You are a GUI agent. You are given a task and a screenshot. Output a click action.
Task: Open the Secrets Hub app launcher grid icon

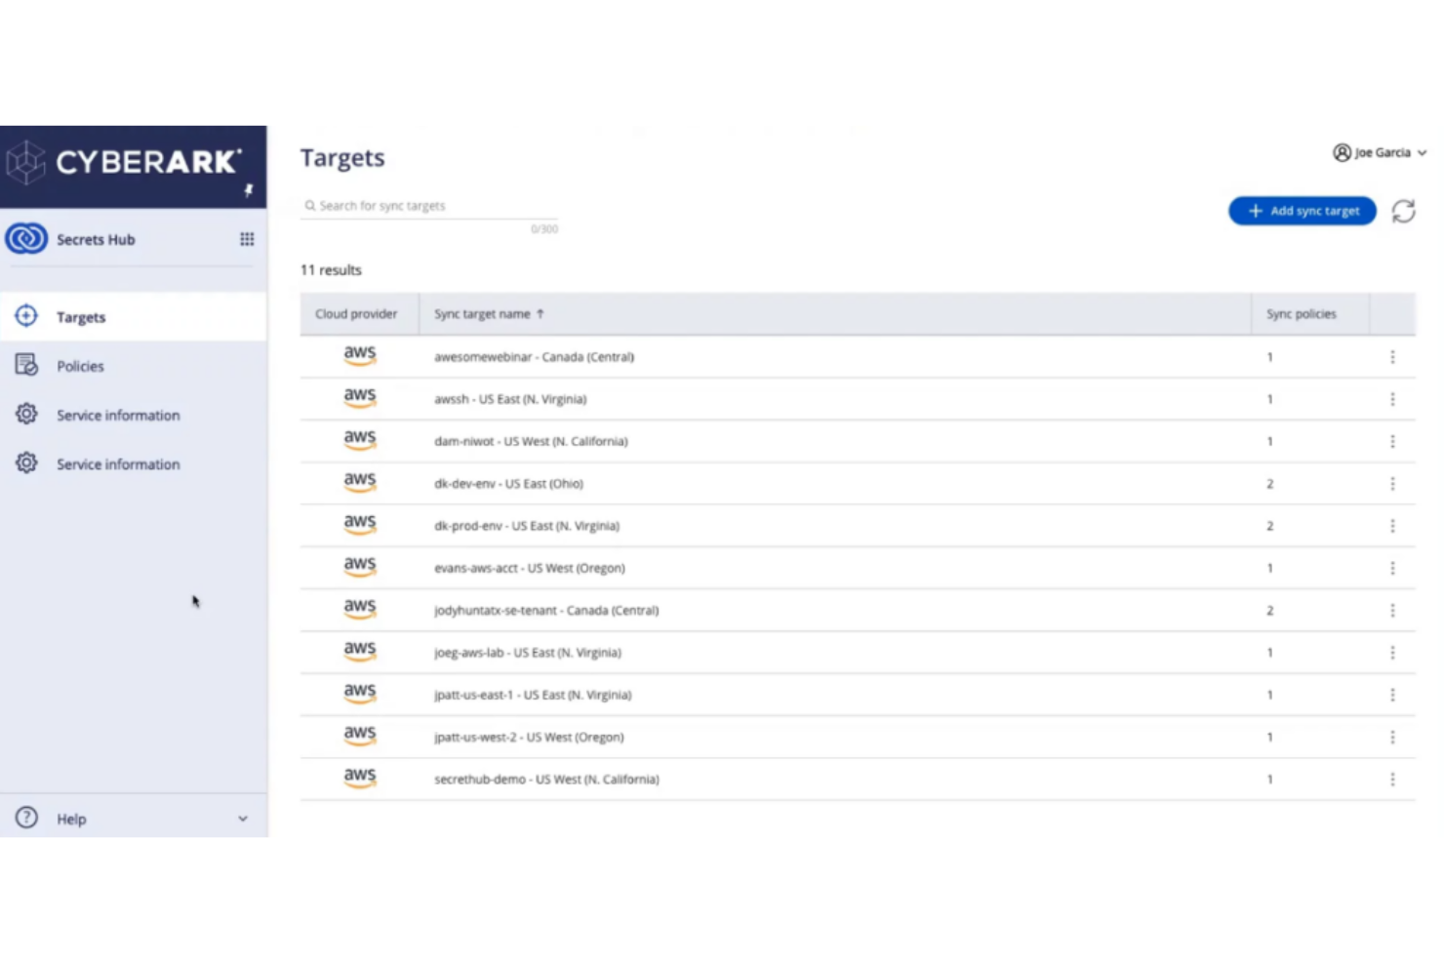click(247, 238)
